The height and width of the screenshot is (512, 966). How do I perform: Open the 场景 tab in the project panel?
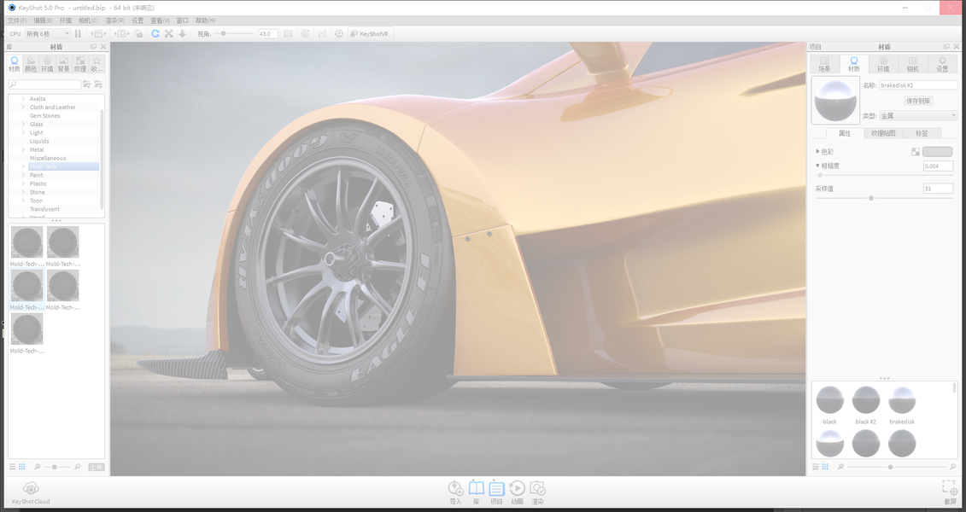coord(824,64)
